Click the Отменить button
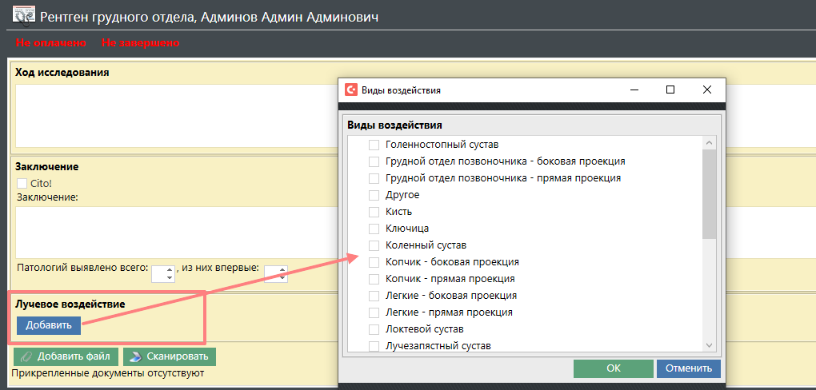Image resolution: width=816 pixels, height=390 pixels. 688,368
